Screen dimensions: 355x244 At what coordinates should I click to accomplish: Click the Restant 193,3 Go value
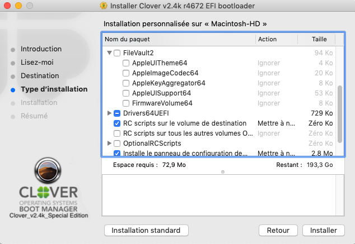[320, 165]
